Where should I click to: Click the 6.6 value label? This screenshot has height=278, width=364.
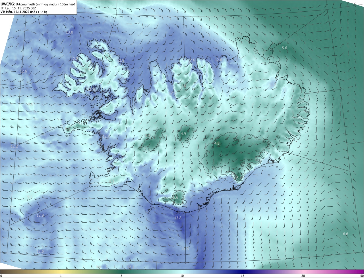tap(346, 234)
